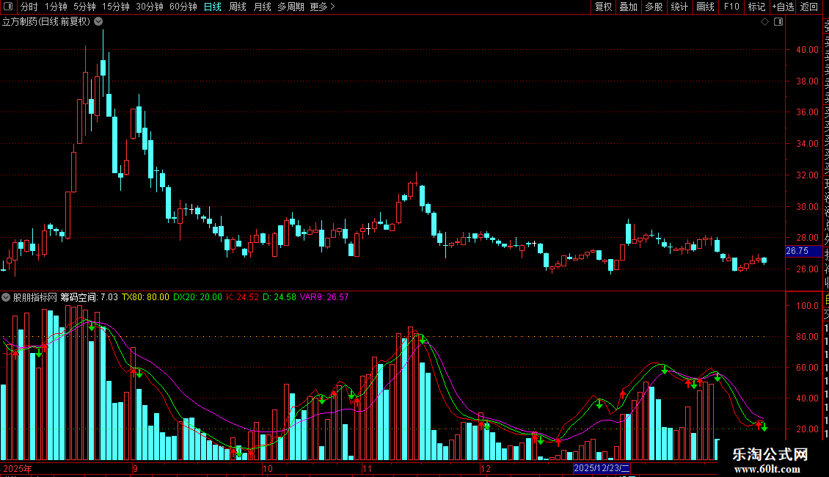This screenshot has width=829, height=477.
Task: Open 统计 statistics
Action: 679,7
